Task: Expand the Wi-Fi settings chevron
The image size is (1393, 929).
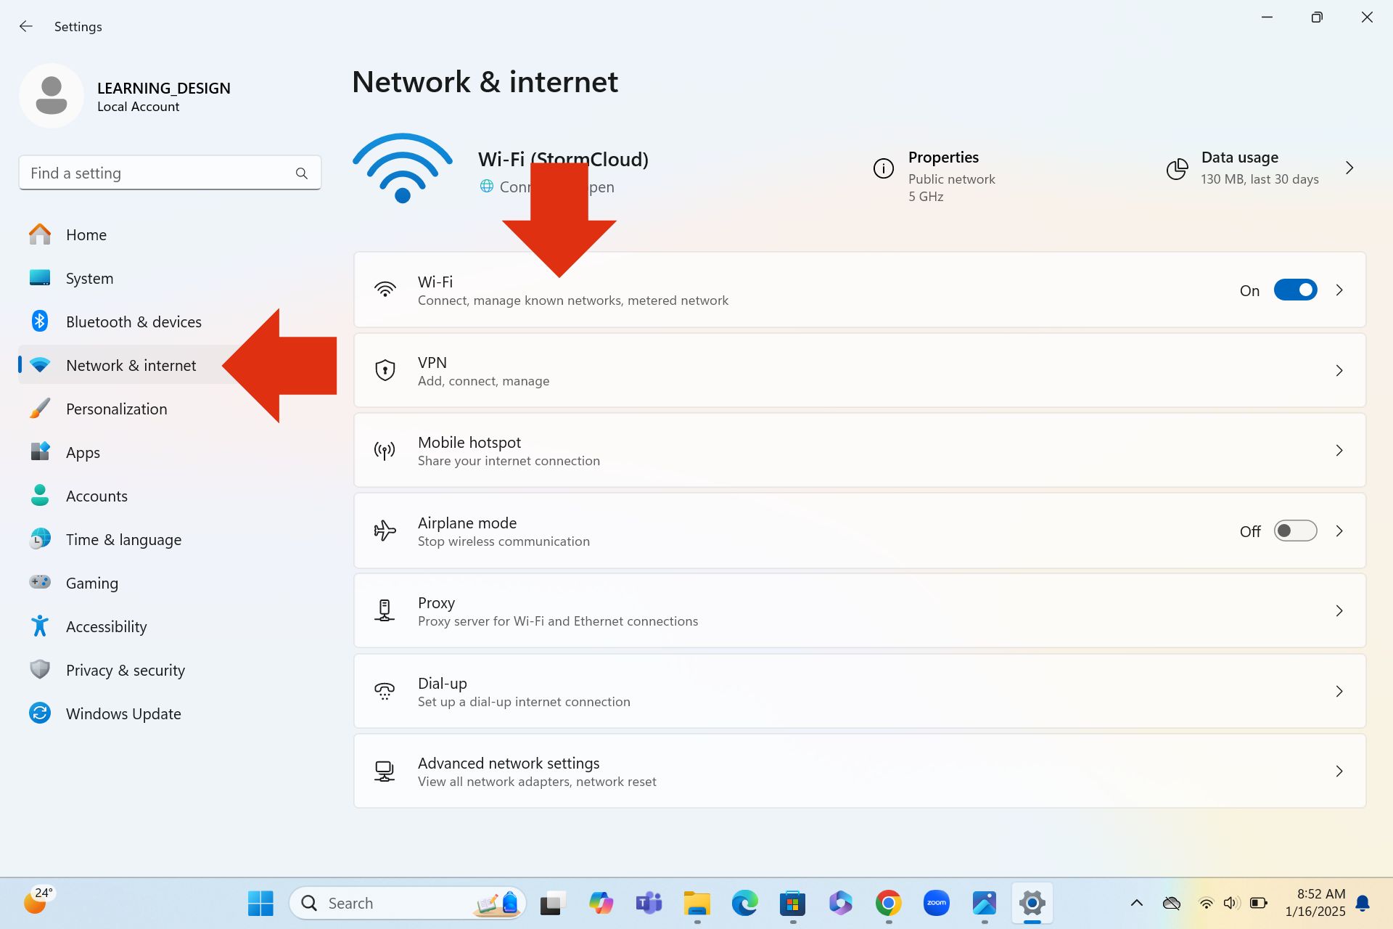Action: (x=1339, y=290)
